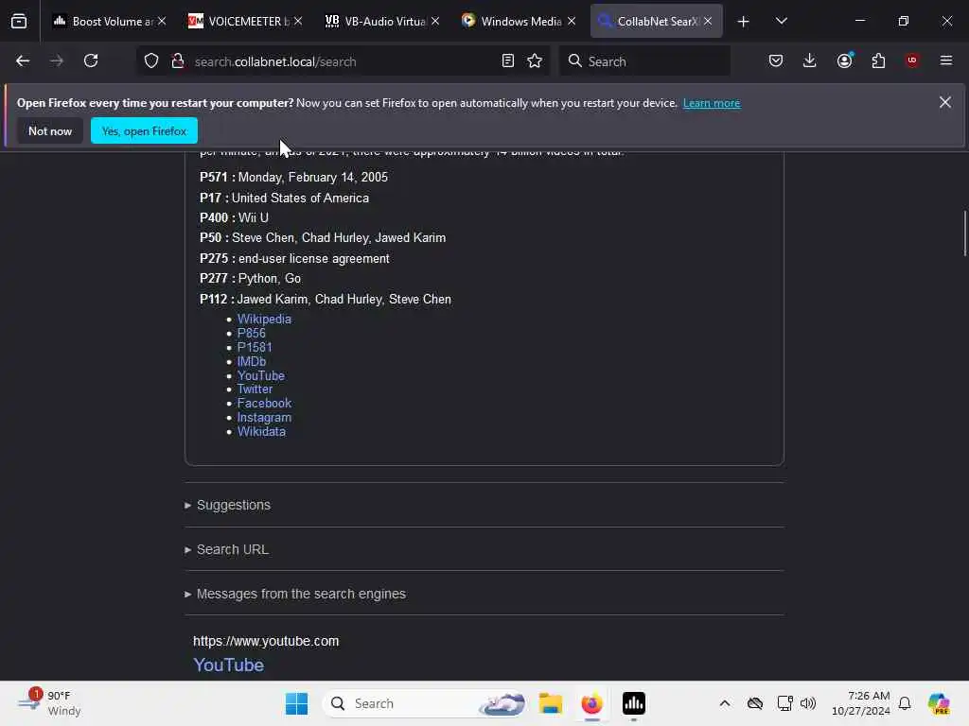Open the P1581 link
This screenshot has width=969, height=726.
click(x=255, y=348)
